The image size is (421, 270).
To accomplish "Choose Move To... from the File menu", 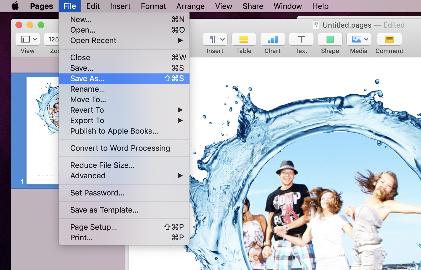I will click(124, 99).
